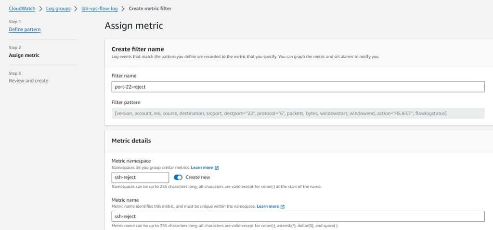This screenshot has height=230, width=493.
Task: Focus the Metric namespace text box
Action: pos(140,178)
